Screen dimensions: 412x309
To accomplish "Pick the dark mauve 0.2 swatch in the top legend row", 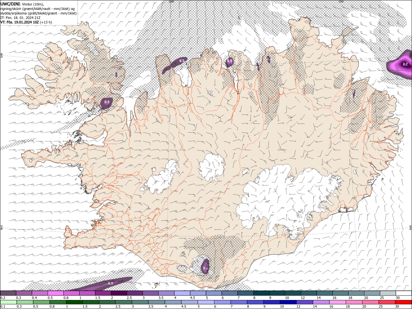I will [8, 293].
